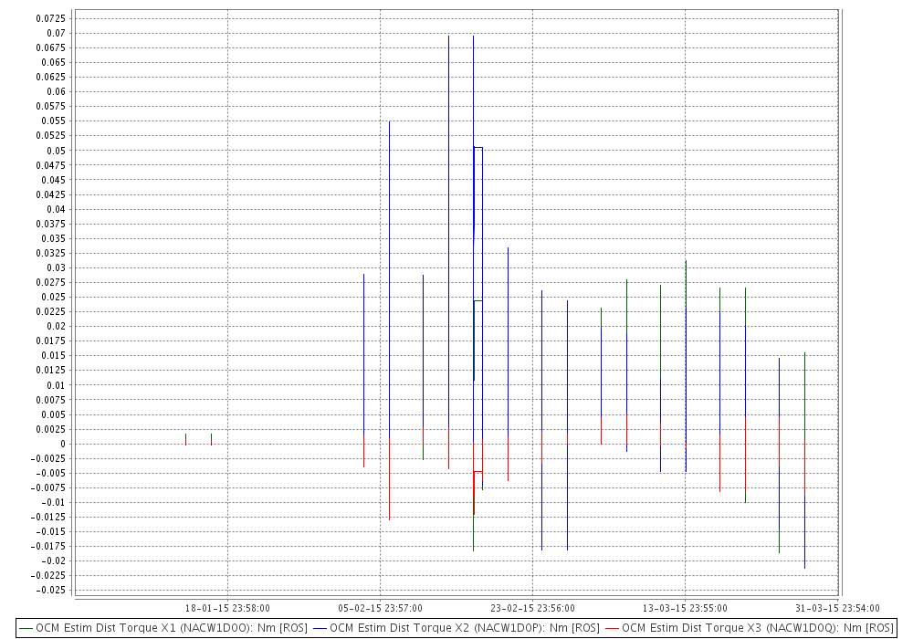This screenshot has height=639, width=913.
Task: Click the 0.025 y-axis label
Action: [54, 297]
